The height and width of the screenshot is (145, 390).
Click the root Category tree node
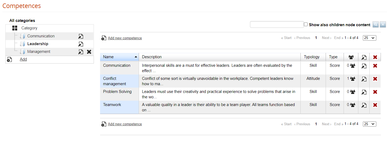[x=29, y=28]
